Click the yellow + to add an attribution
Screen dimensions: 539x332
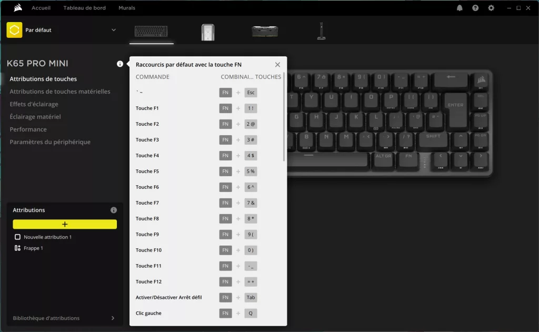(x=65, y=224)
